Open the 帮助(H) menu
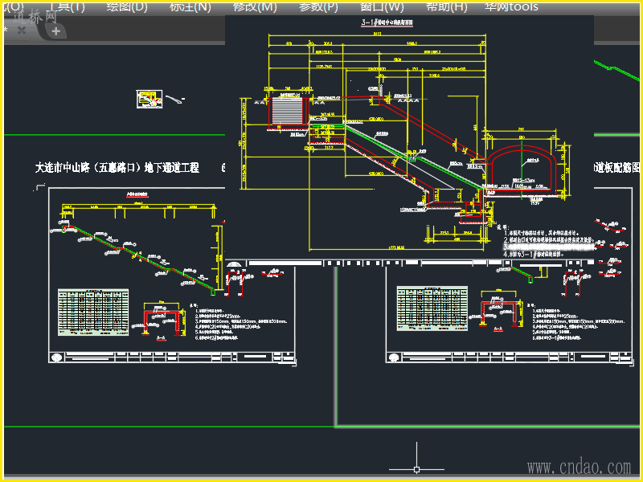 [x=447, y=6]
